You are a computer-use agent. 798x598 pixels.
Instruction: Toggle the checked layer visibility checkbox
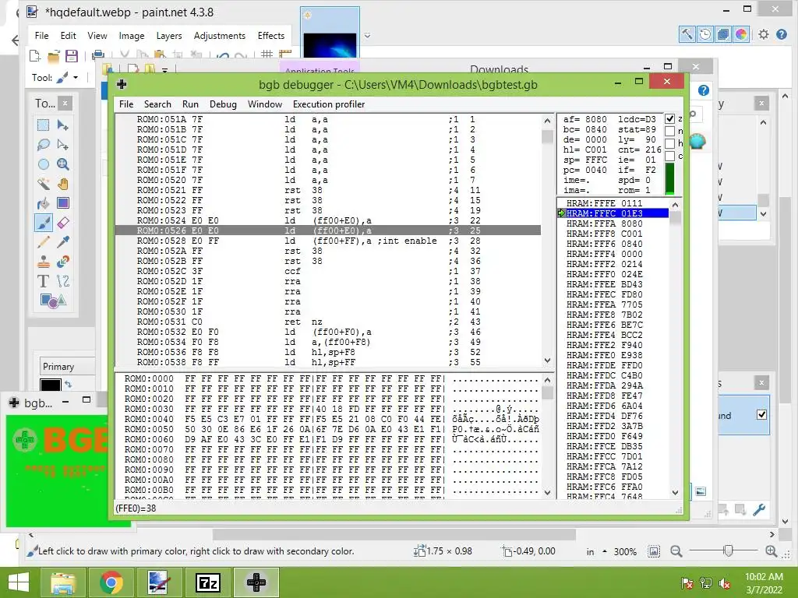coord(761,414)
